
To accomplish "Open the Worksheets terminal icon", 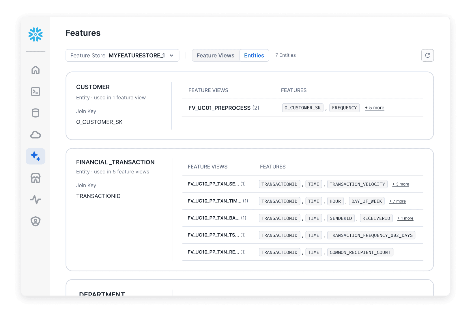I will point(35,92).
